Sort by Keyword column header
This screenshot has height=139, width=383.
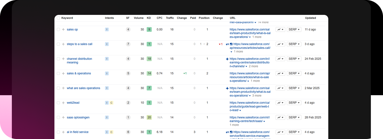click(67, 18)
